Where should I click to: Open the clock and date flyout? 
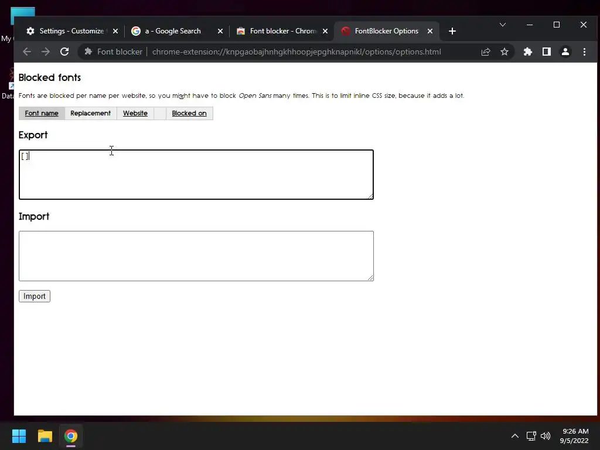coord(574,436)
